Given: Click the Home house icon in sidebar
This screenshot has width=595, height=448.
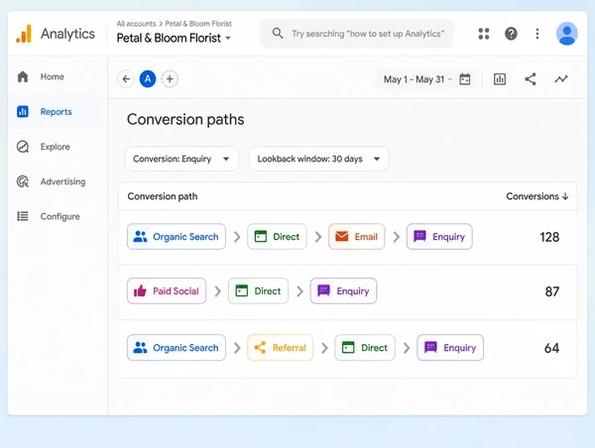Looking at the screenshot, I should (x=23, y=76).
